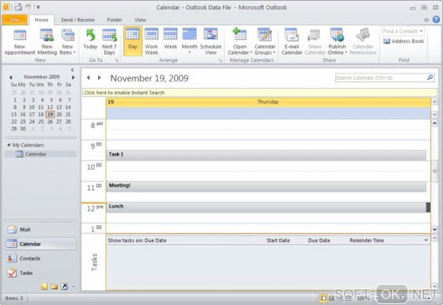The image size is (443, 305).
Task: Collapse the navigation pane
Action: tap(73, 70)
